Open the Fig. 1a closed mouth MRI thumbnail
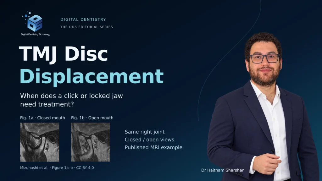The width and height of the screenshot is (322, 181). click(40, 142)
